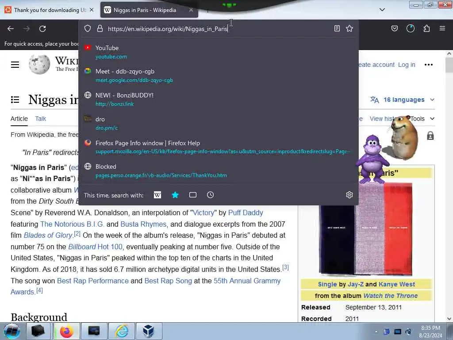The width and height of the screenshot is (453, 340).
Task: Close the 'Thank you for downloading' tab
Action: tap(92, 10)
